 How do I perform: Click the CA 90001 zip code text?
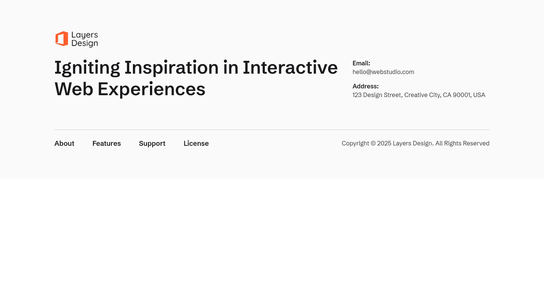[x=456, y=95]
